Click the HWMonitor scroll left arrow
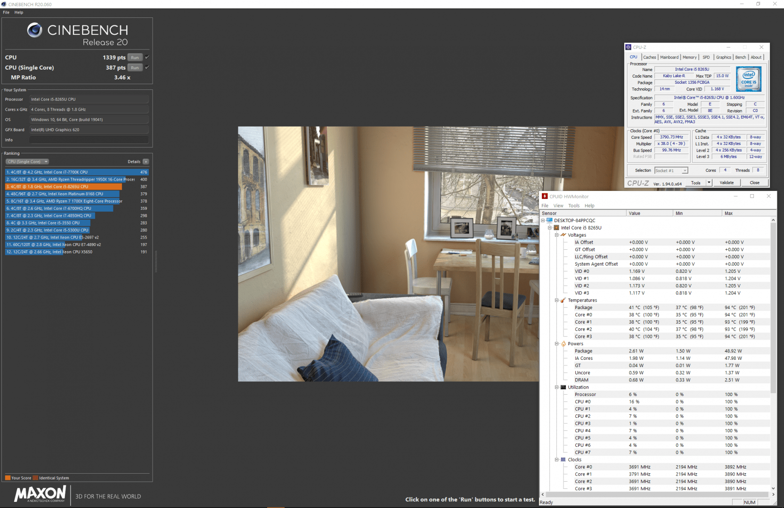Image resolution: width=784 pixels, height=508 pixels. point(543,494)
